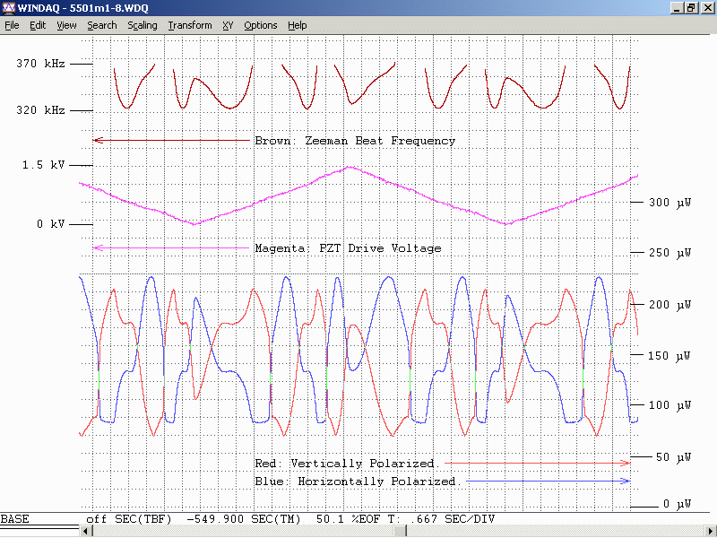This screenshot has height=538, width=717.
Task: Click the BASE label in status bar
Action: pos(14,519)
